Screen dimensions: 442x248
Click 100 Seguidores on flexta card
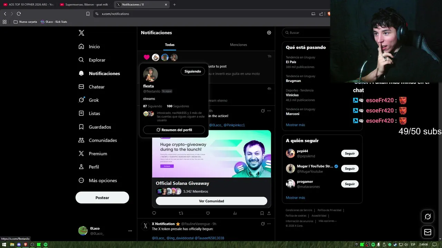tap(178, 106)
